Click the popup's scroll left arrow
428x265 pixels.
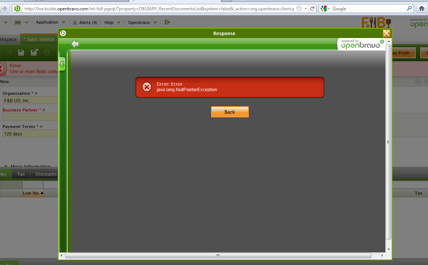click(x=61, y=255)
